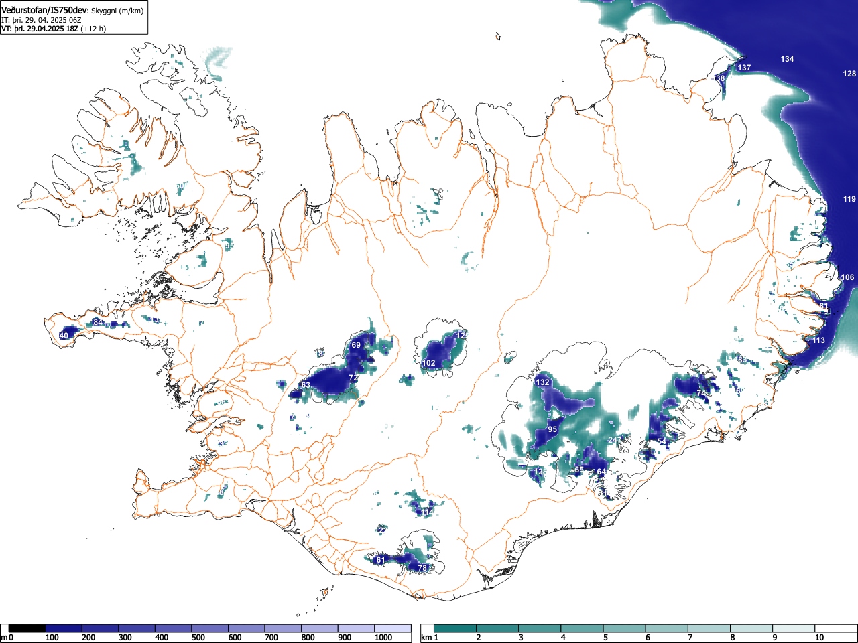This screenshot has height=643, width=858.
Task: Pick the 500–600 m purple legend swatch
Action: pyautogui.click(x=210, y=628)
